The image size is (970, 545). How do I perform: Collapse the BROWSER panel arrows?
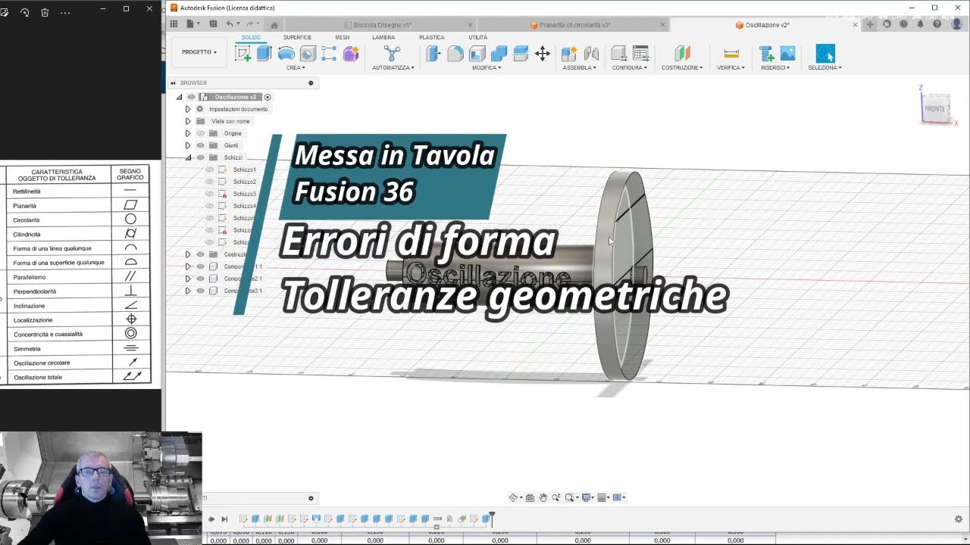tap(173, 83)
